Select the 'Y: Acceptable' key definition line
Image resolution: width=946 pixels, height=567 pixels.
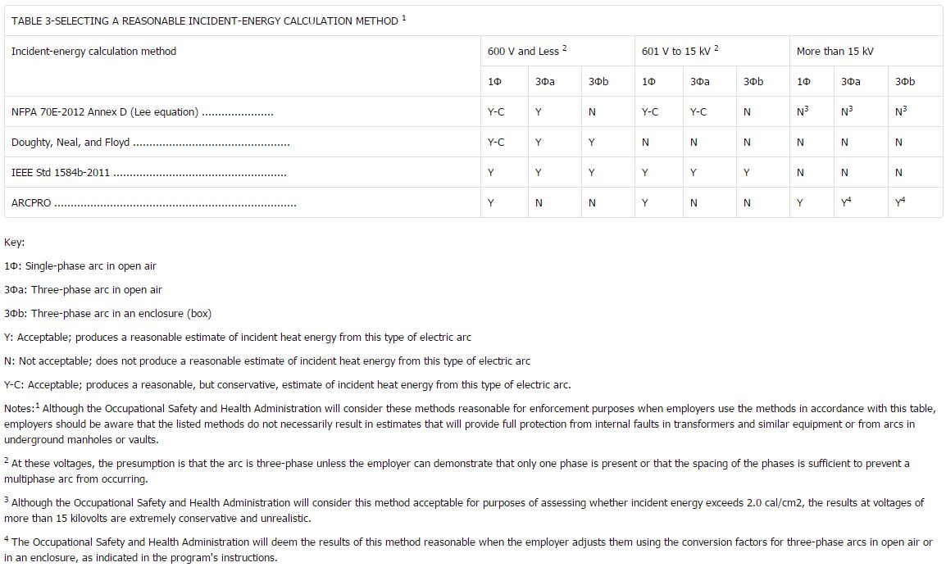(238, 338)
